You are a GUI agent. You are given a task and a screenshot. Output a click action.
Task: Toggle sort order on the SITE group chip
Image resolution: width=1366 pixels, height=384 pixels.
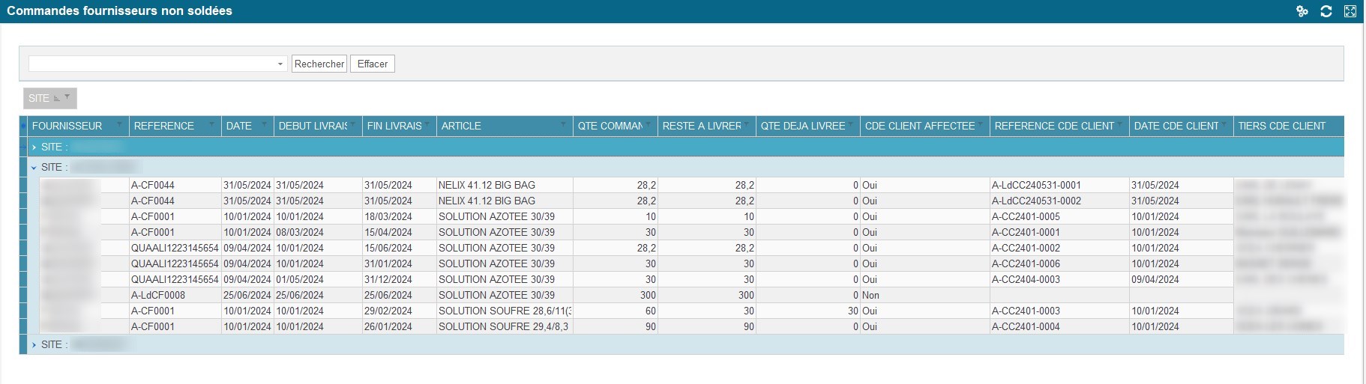coord(57,98)
